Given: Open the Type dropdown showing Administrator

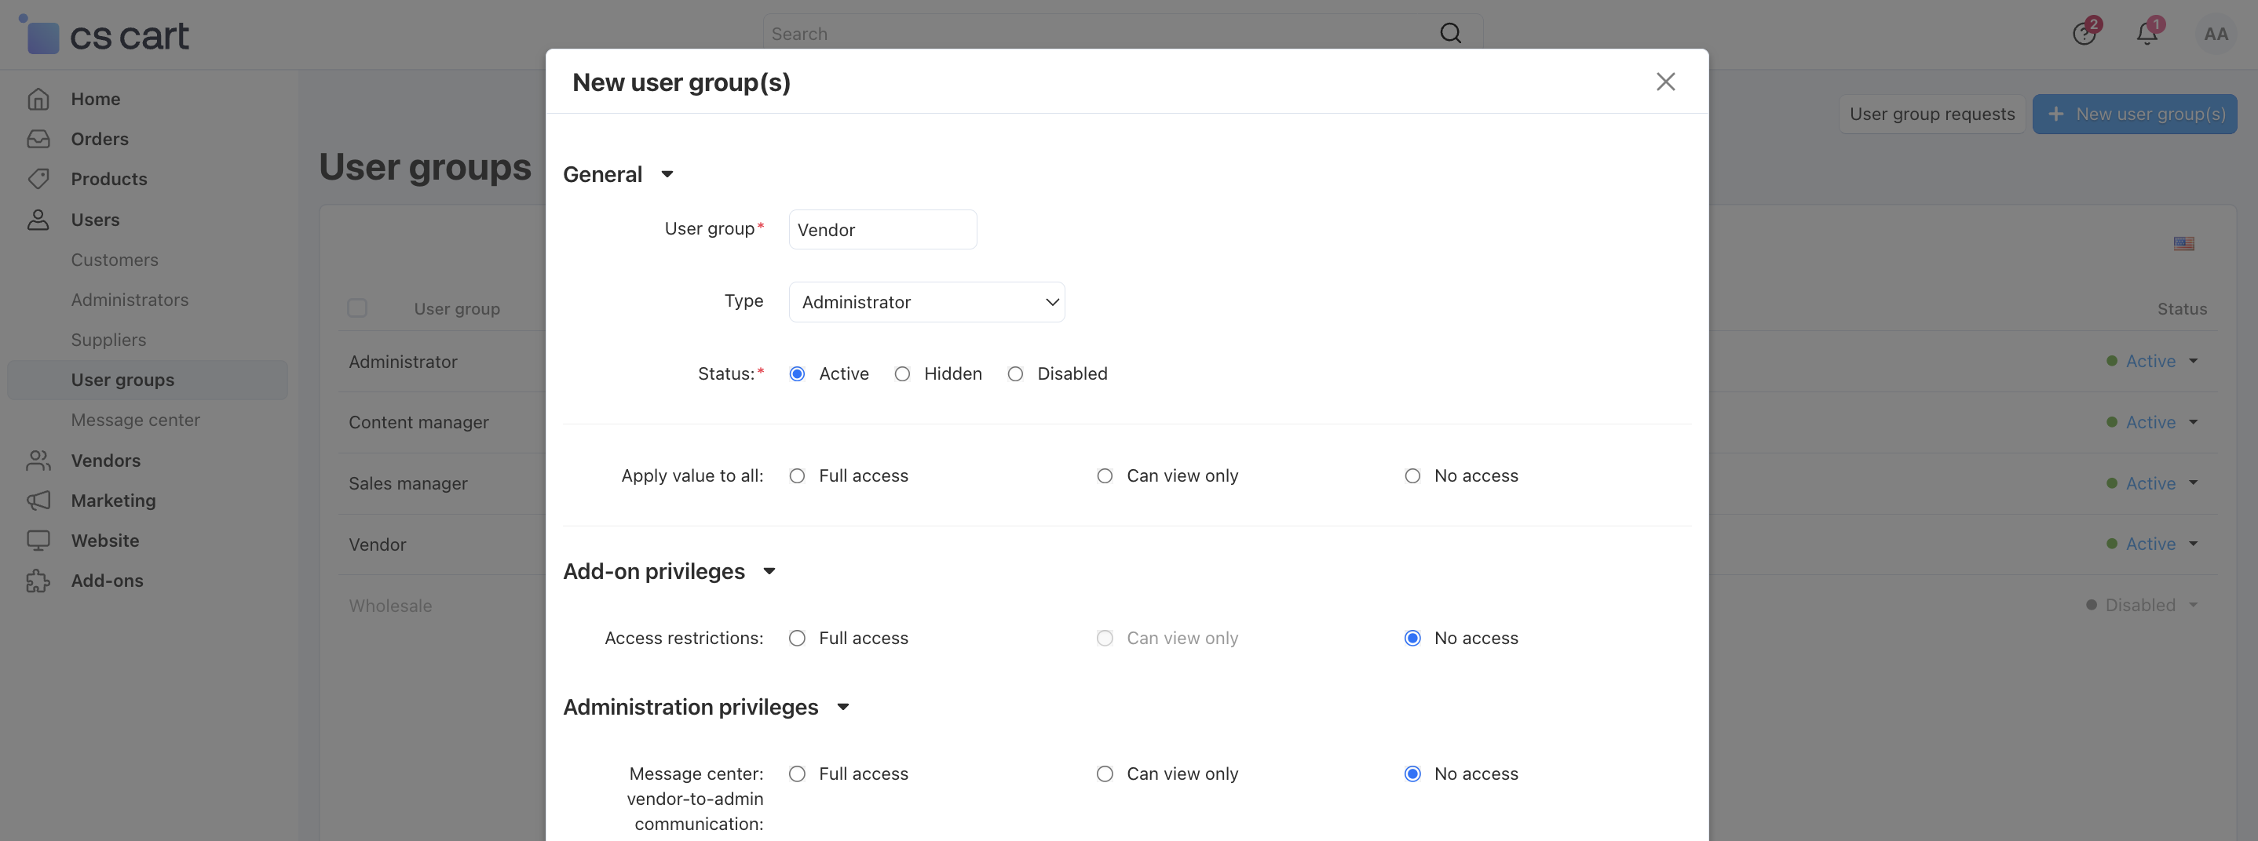Looking at the screenshot, I should tap(926, 302).
